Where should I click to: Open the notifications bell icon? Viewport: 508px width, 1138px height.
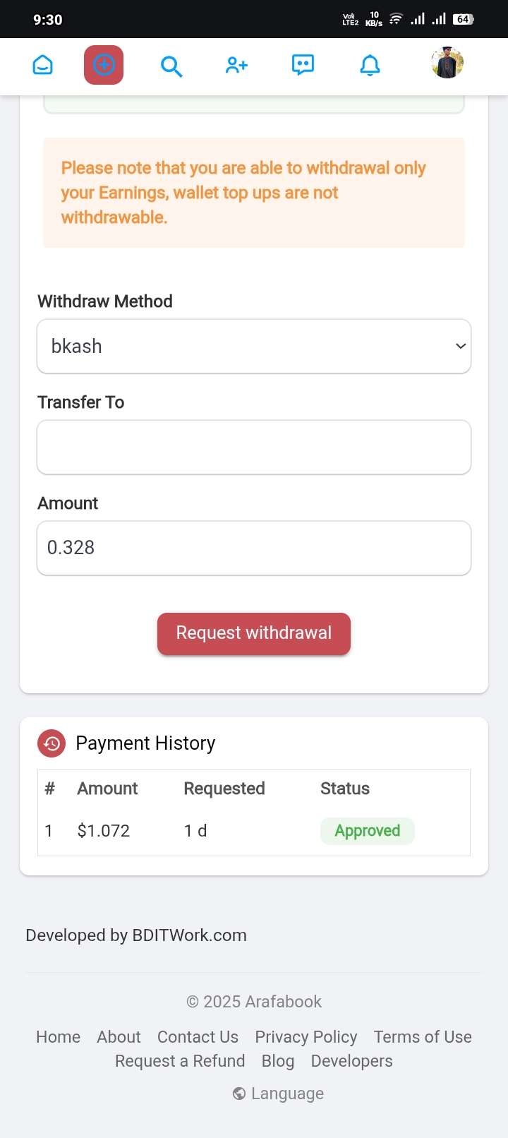[x=370, y=65]
